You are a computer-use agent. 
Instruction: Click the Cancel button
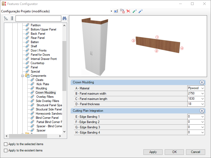[x=195, y=152]
